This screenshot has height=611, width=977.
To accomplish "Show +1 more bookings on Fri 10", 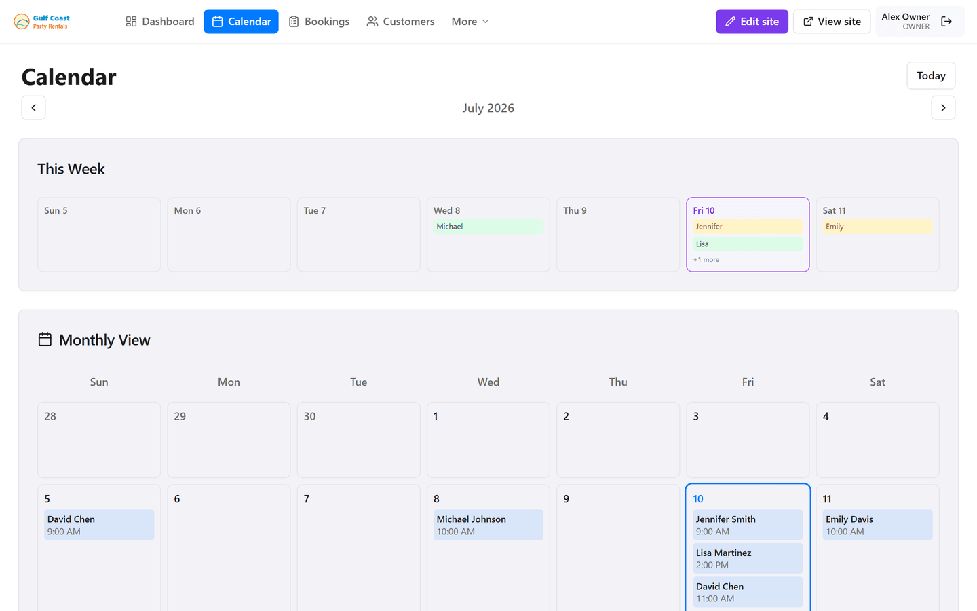I will (x=706, y=260).
